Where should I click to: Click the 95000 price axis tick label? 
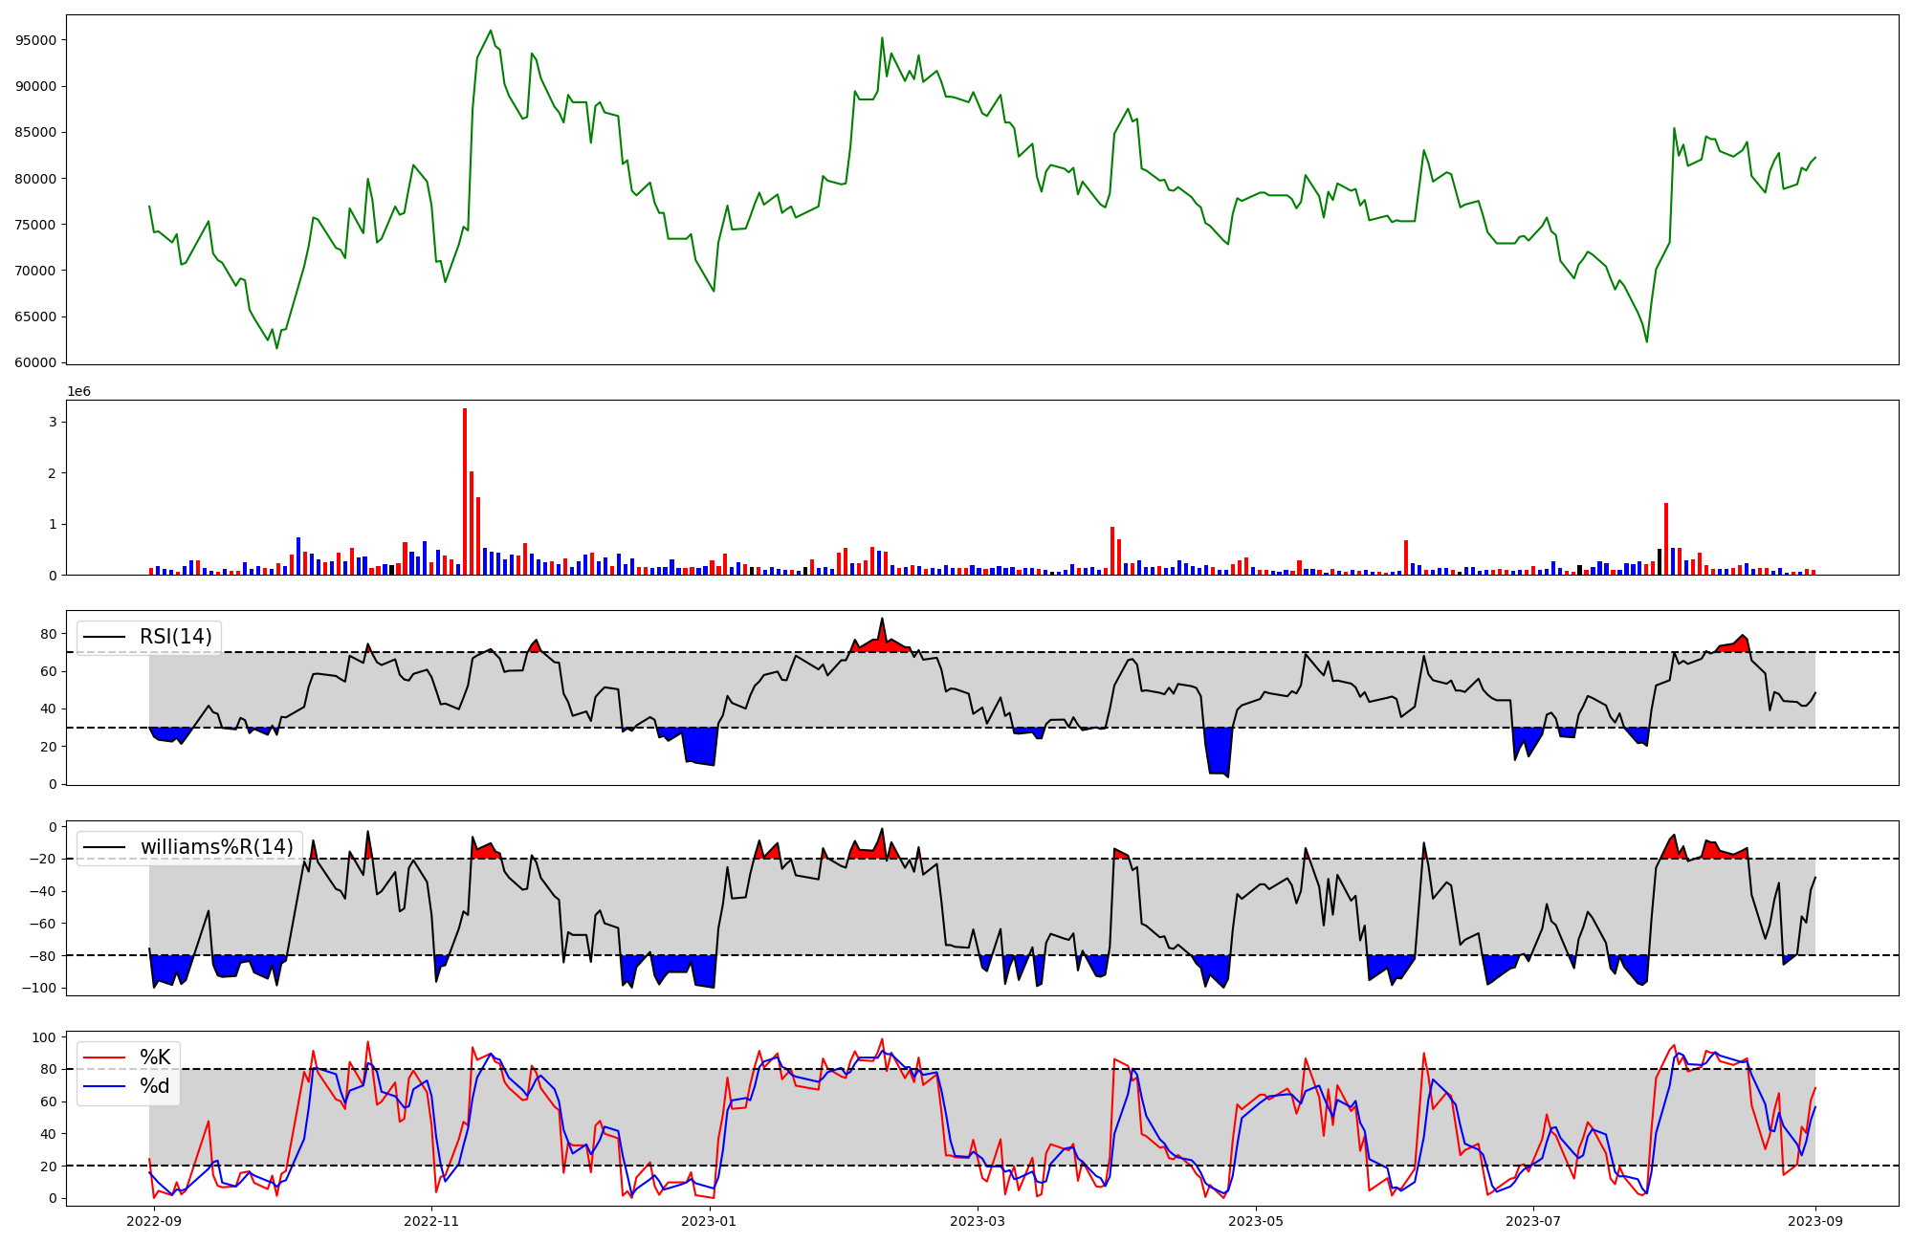[x=36, y=40]
